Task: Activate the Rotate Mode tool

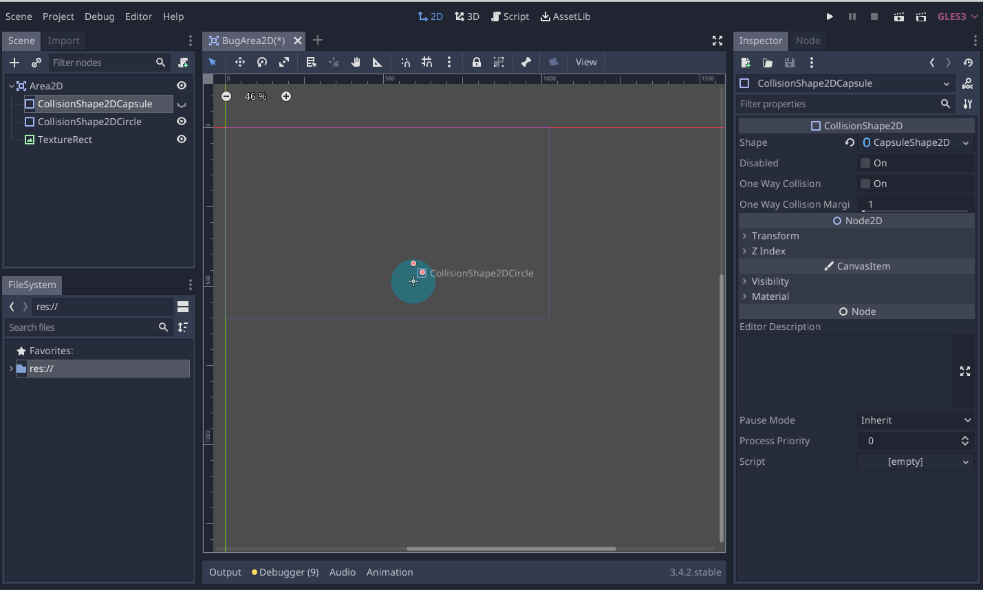Action: [262, 62]
